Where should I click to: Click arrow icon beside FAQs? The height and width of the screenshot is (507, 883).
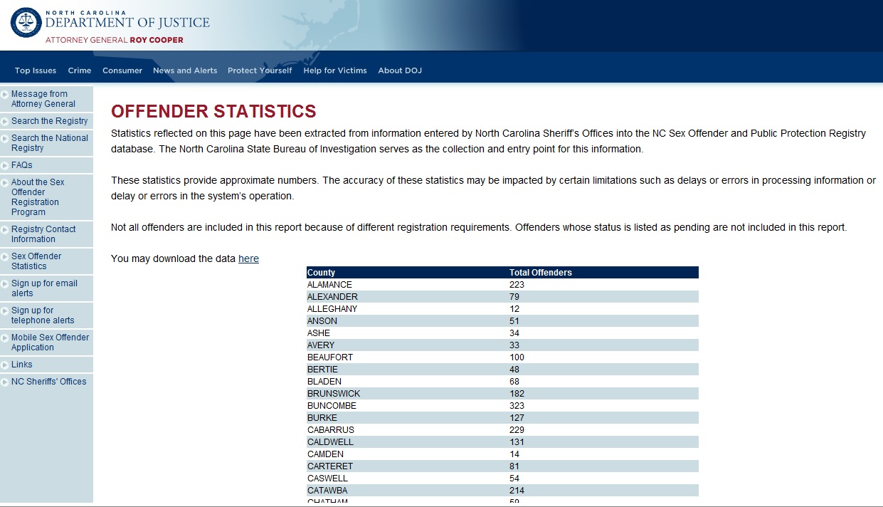coord(6,165)
